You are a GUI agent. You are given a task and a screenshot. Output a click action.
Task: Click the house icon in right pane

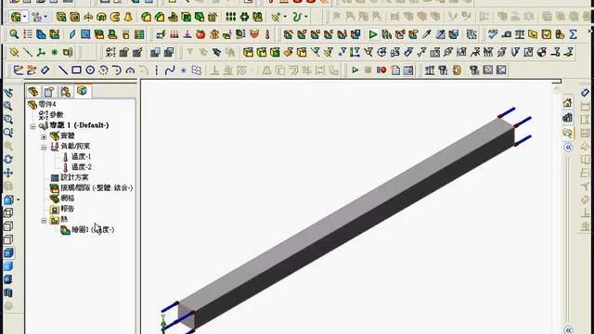[x=567, y=103]
